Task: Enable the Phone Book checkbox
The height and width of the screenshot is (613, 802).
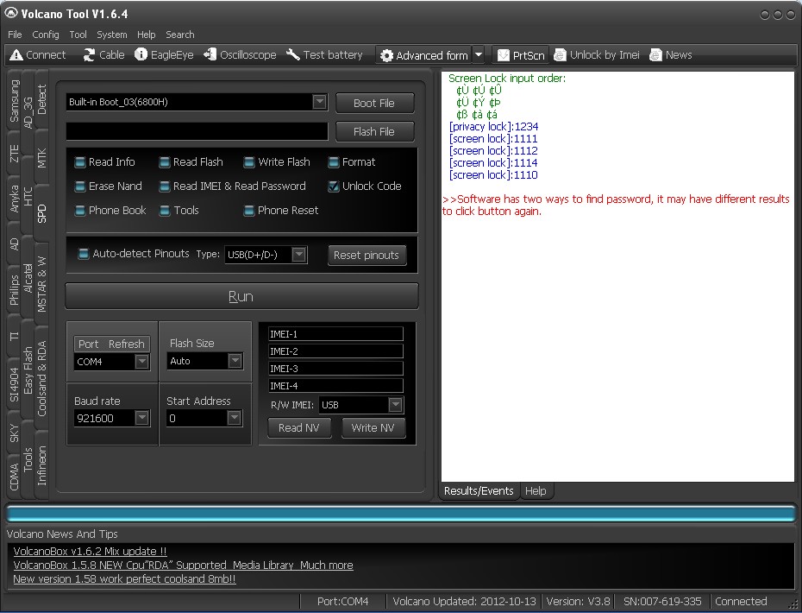Action: coord(80,211)
